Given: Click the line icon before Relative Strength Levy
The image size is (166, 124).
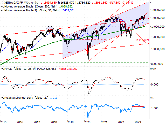Looking at the screenshot, I should tap(3, 98).
